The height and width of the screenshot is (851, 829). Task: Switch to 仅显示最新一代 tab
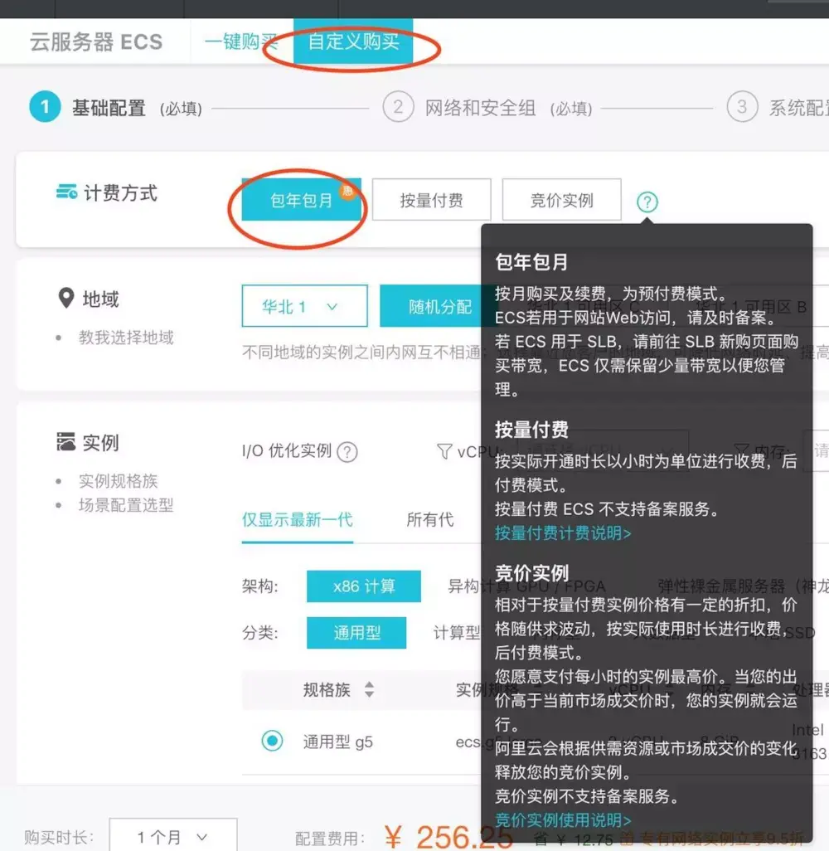(298, 519)
